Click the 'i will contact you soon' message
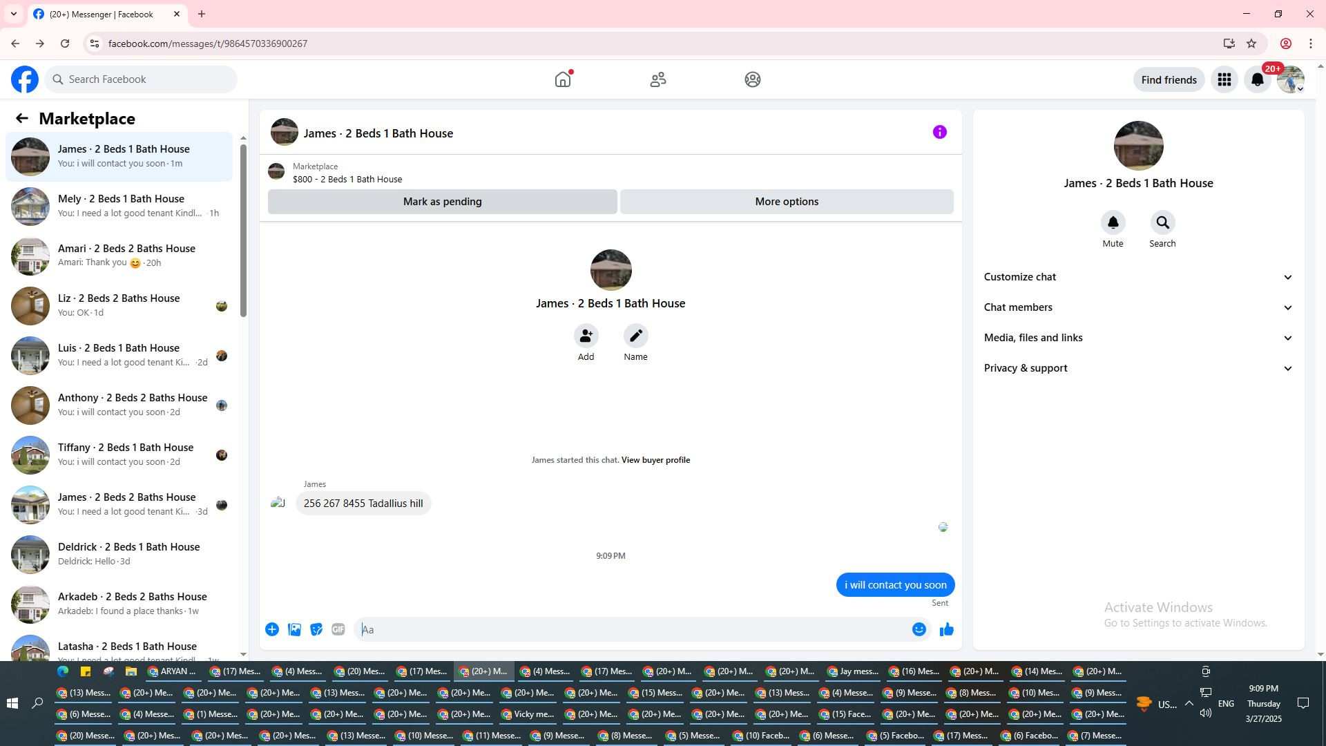 pos(895,585)
